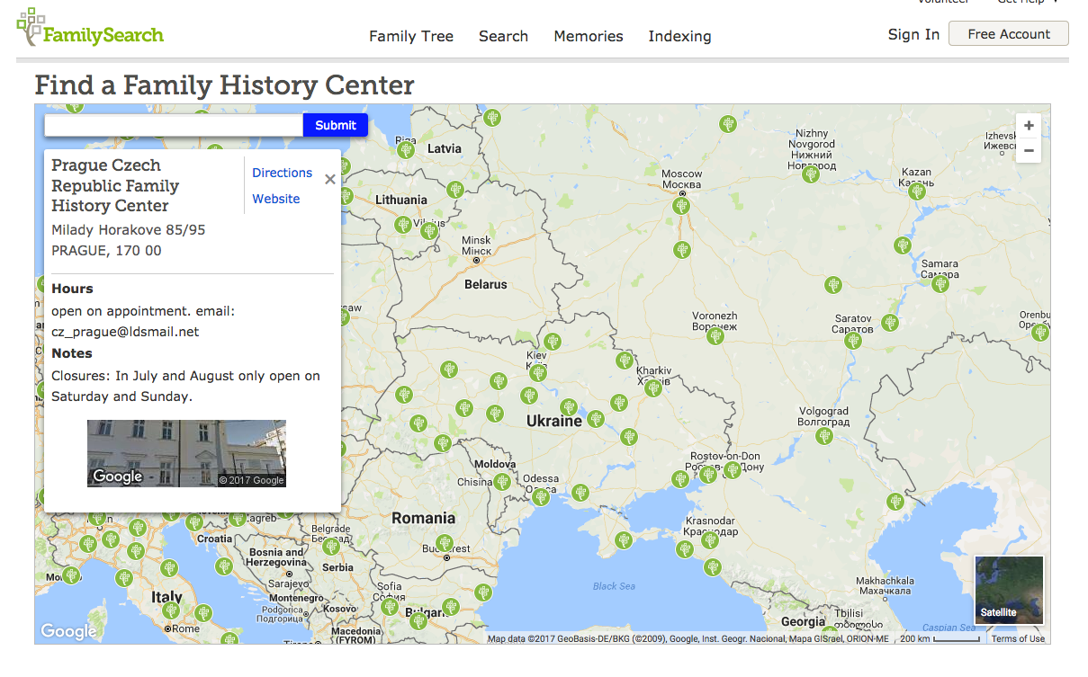Zoom out on the map
Image resolution: width=1088 pixels, height=677 pixels.
coord(1029,151)
